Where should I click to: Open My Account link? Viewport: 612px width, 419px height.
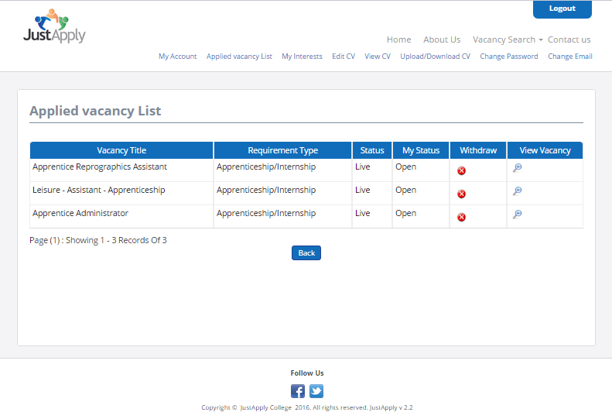pyautogui.click(x=177, y=57)
